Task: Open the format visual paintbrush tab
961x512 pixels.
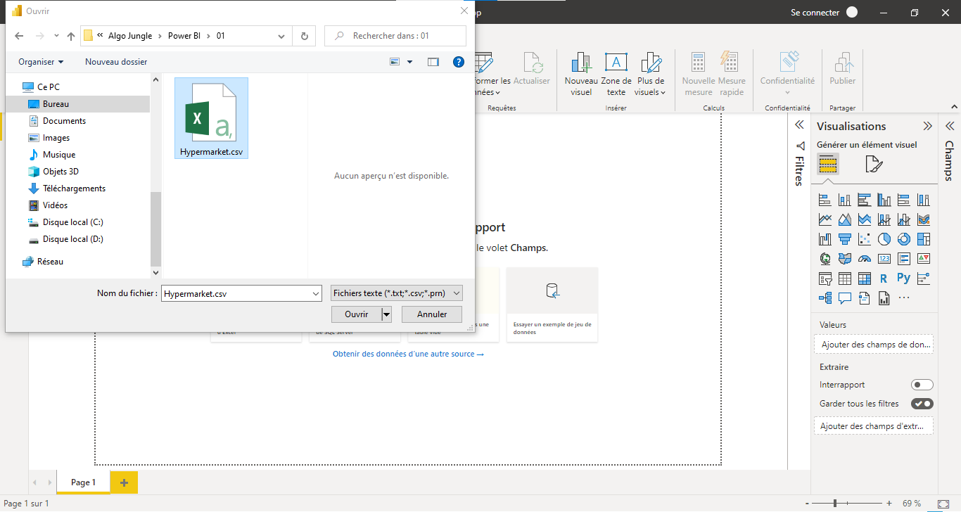Action: click(x=873, y=165)
